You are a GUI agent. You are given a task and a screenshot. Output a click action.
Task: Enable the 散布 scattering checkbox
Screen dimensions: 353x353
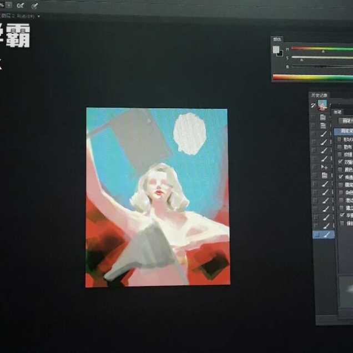[x=340, y=147]
